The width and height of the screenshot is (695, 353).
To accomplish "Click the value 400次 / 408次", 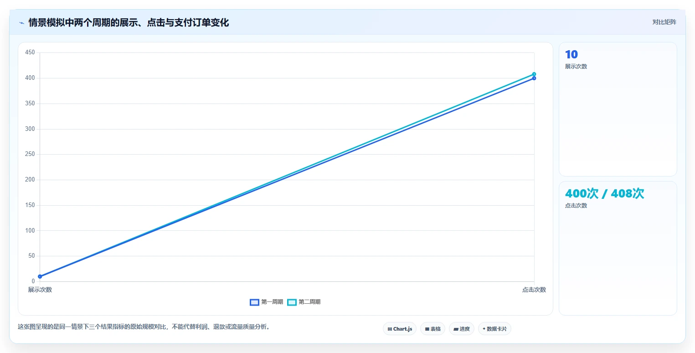I will [x=604, y=193].
